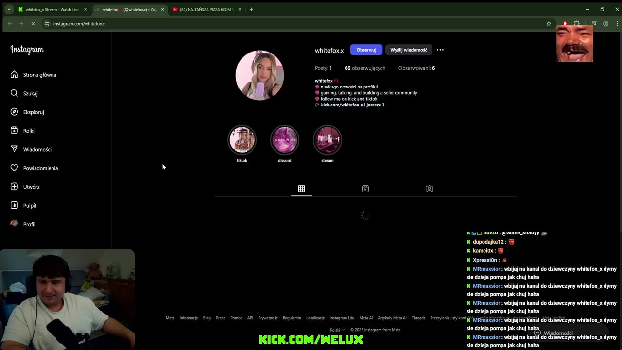Open API footer link
This screenshot has width=622, height=350.
tap(250, 318)
